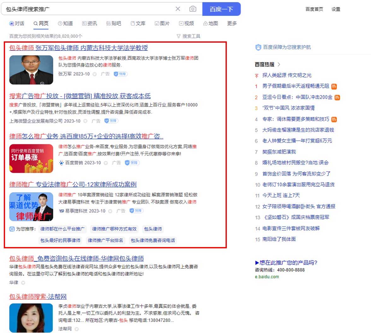371x333 pixels.
Task: Open hot search 男子假期最后半天返程畅通无阻
Action: [296, 86]
